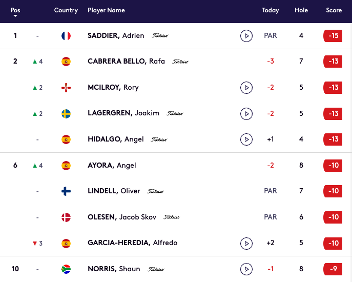The image size is (352, 282).
Task: Open Ayora, Angel player page
Action: 111,165
